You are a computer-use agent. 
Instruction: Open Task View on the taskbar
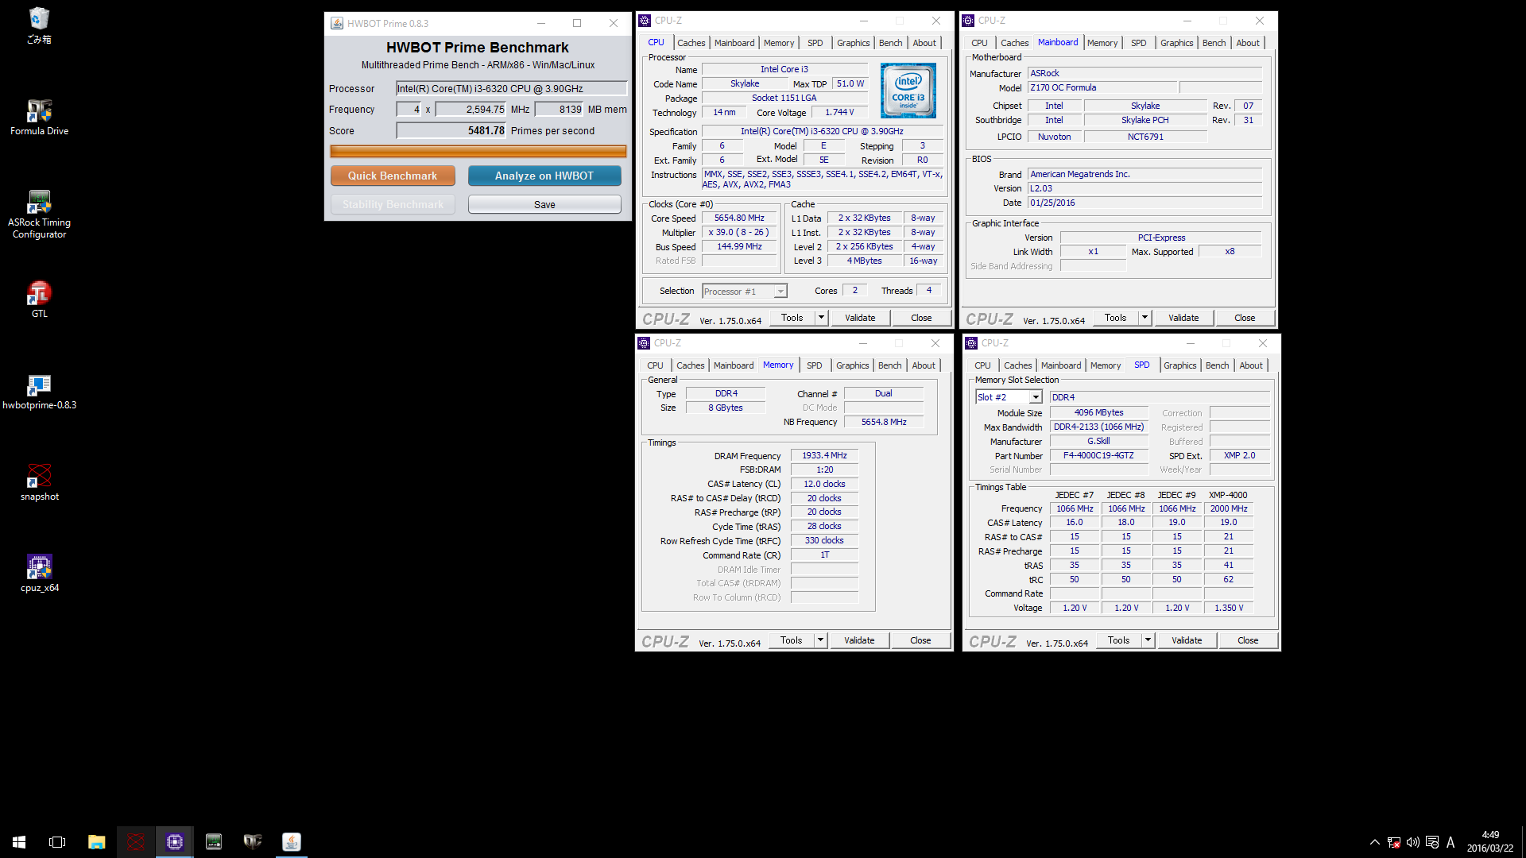point(57,841)
